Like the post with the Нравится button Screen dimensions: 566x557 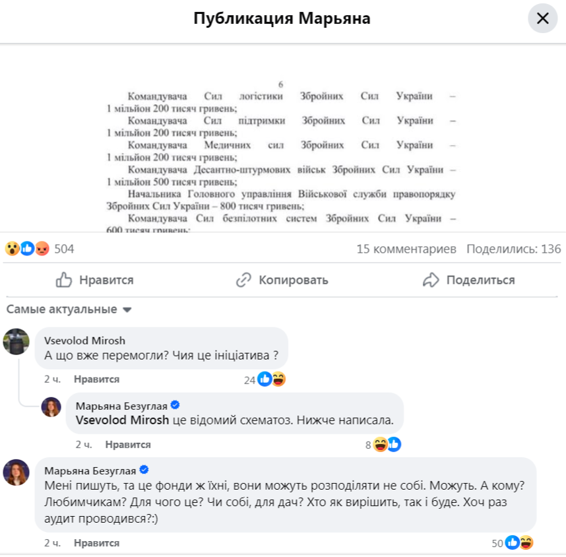coord(93,280)
